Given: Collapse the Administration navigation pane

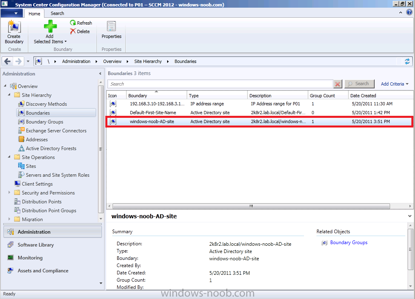Looking at the screenshot, I should pyautogui.click(x=100, y=73).
